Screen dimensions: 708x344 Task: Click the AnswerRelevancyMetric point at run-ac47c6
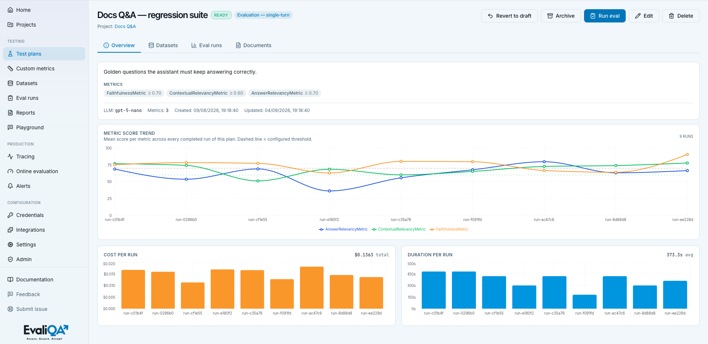pos(544,162)
